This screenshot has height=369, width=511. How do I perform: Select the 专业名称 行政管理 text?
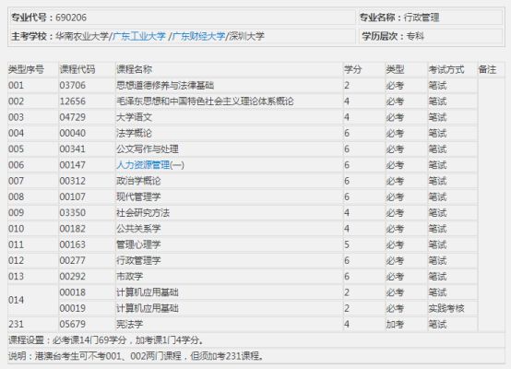tap(399, 18)
